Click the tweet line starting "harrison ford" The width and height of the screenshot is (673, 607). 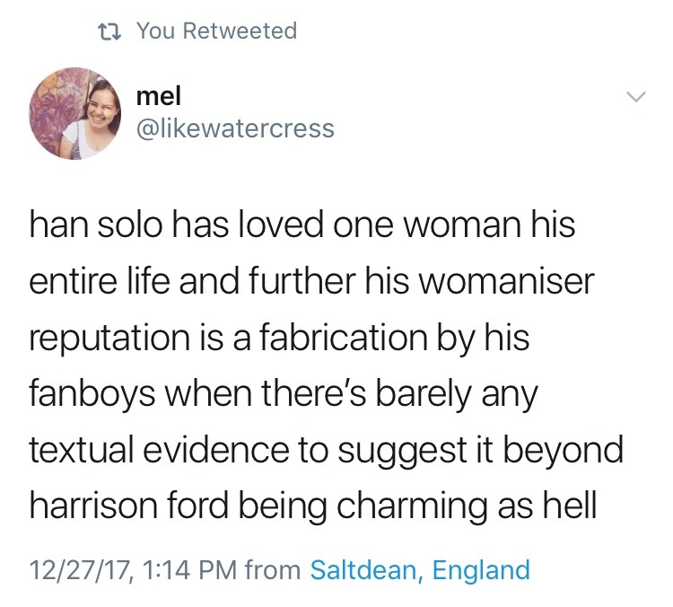pyautogui.click(x=313, y=506)
